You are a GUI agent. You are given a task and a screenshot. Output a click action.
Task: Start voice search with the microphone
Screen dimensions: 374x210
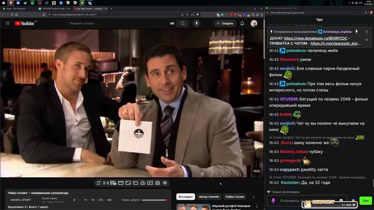196,23
